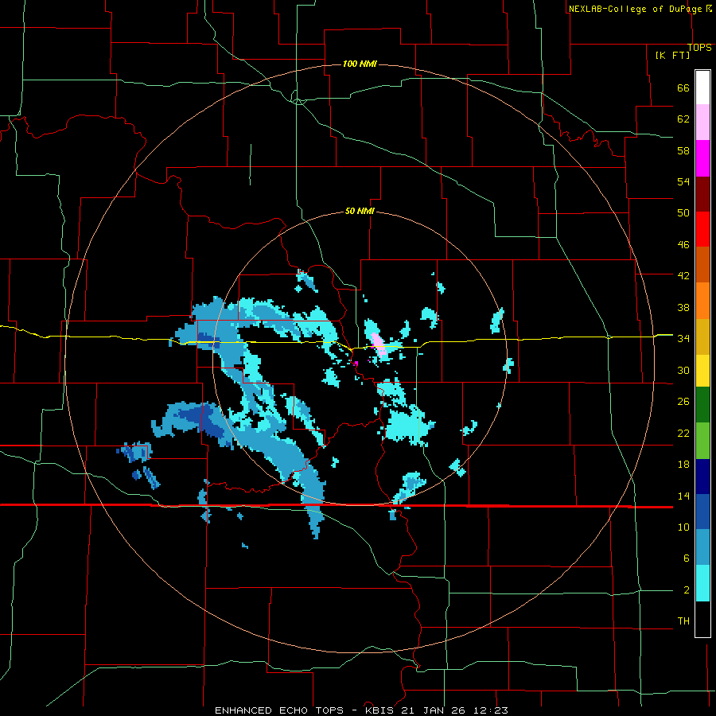The width and height of the screenshot is (716, 716).
Task: Click the navy 18 kft legend swatch
Action: coord(702,477)
